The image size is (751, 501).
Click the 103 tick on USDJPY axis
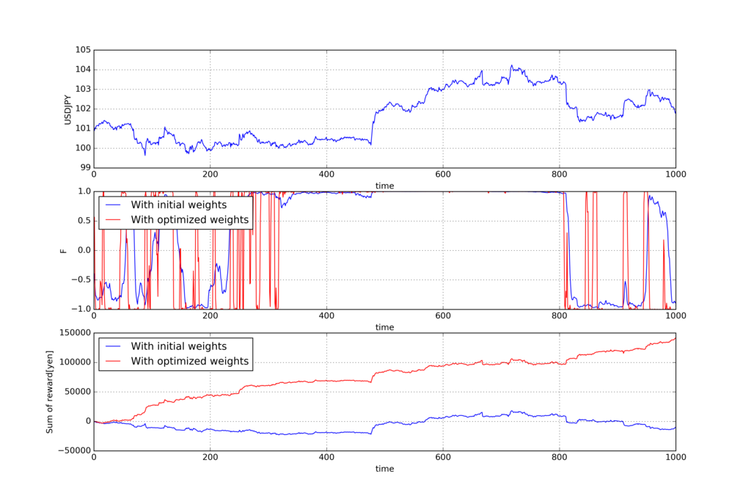[83, 89]
